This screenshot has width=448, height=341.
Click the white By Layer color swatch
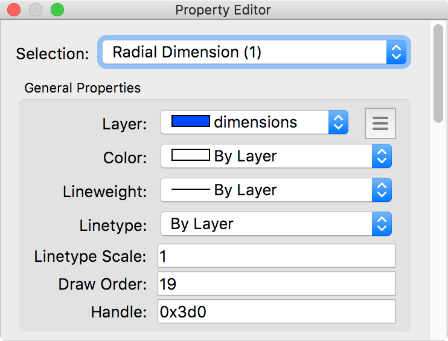tap(190, 155)
